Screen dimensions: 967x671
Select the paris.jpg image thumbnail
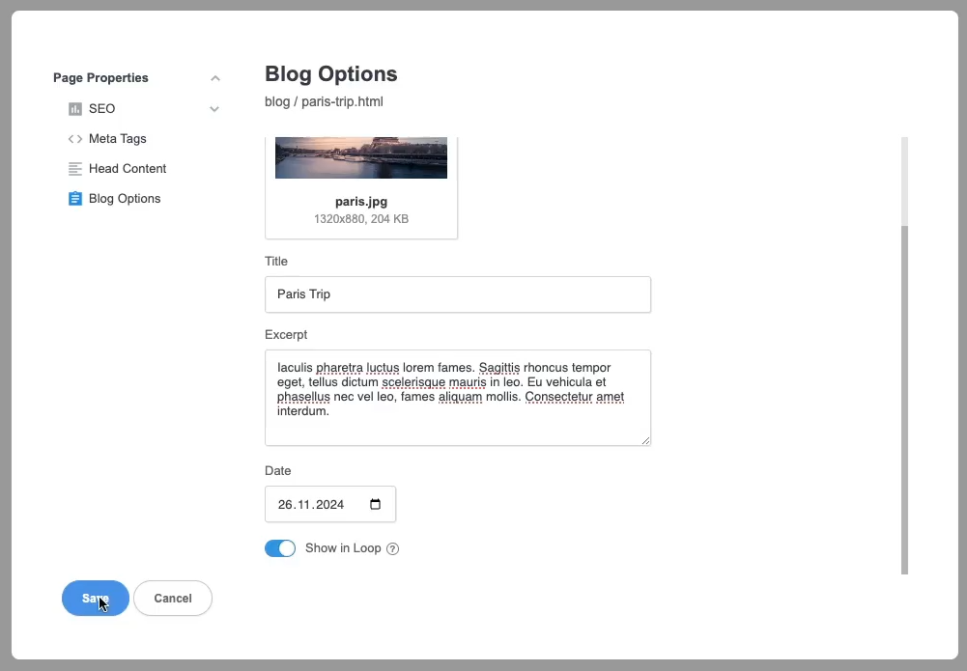pyautogui.click(x=360, y=157)
